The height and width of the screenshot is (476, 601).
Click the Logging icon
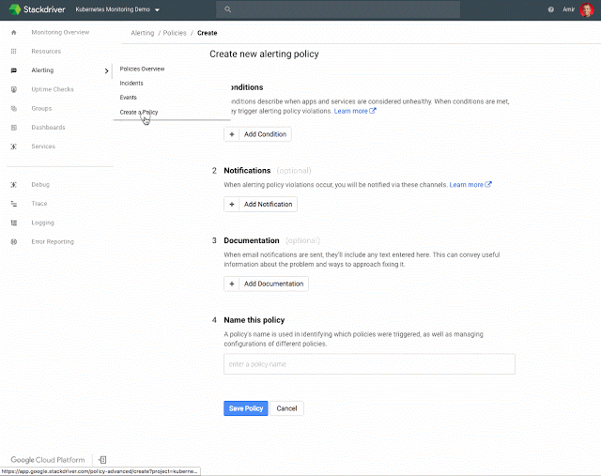pyautogui.click(x=14, y=223)
